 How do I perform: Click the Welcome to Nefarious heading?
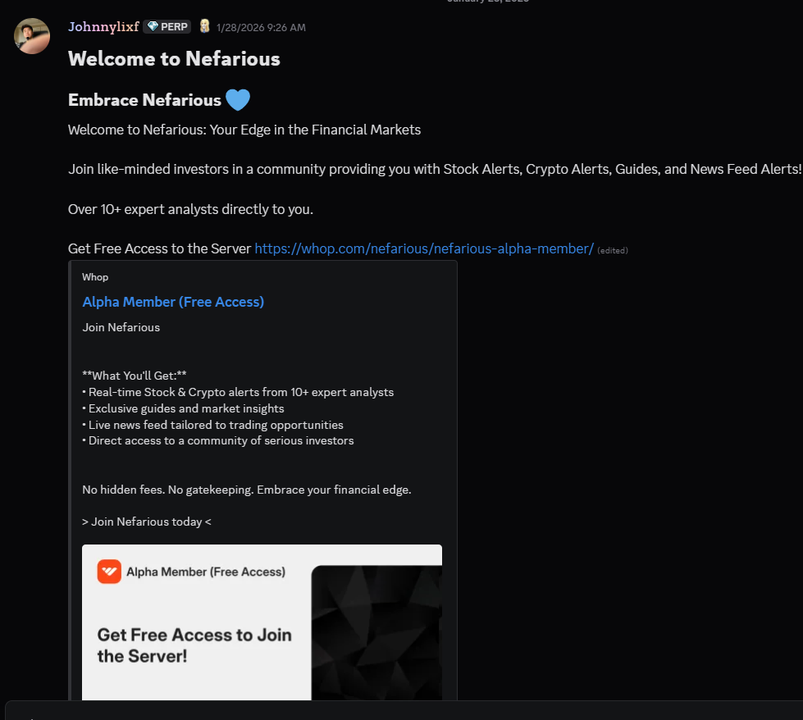174,59
